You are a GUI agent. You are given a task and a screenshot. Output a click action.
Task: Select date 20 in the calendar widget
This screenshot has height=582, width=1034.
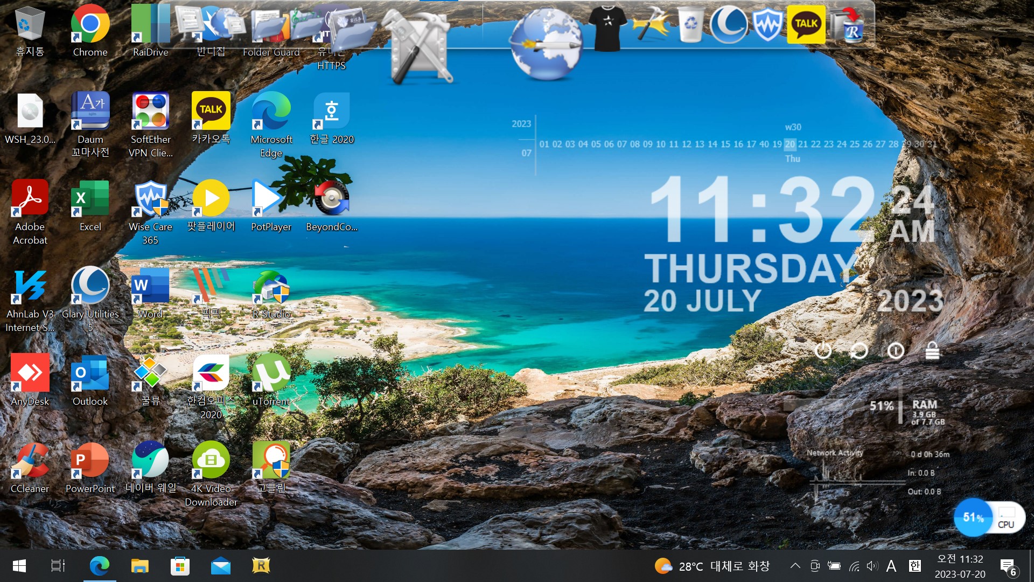tap(790, 144)
